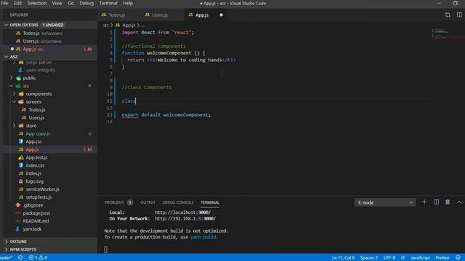Screen dimensions: 465x261
Task: Synchronize changes icon in status bar
Action: [20, 258]
